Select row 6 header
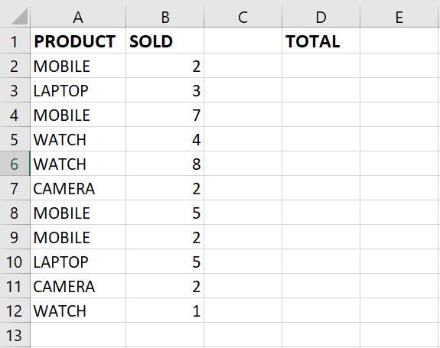Screen dimensions: 440x348 click(15, 164)
